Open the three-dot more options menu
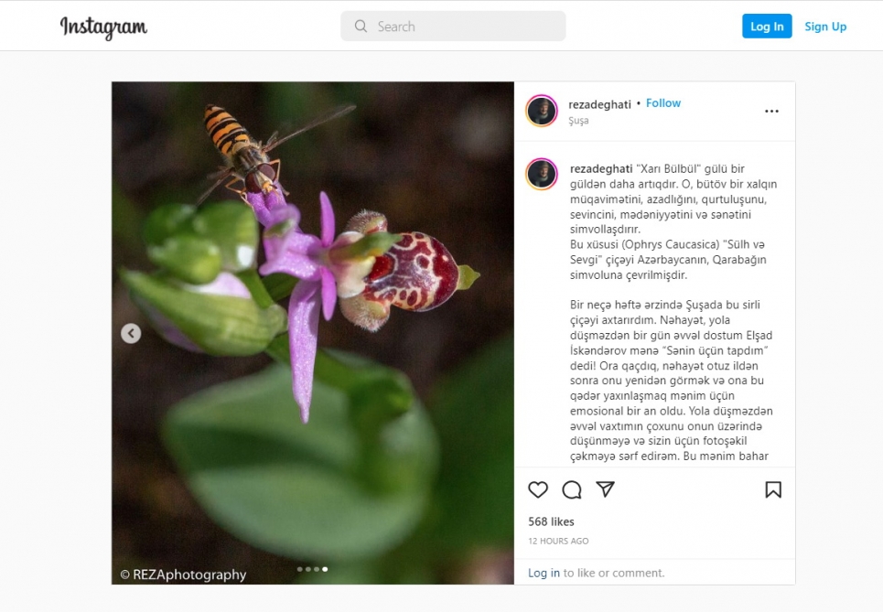 [771, 112]
